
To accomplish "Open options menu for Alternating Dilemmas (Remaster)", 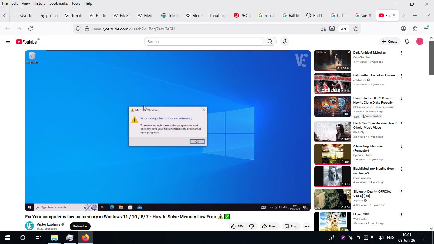I will [x=402, y=146].
